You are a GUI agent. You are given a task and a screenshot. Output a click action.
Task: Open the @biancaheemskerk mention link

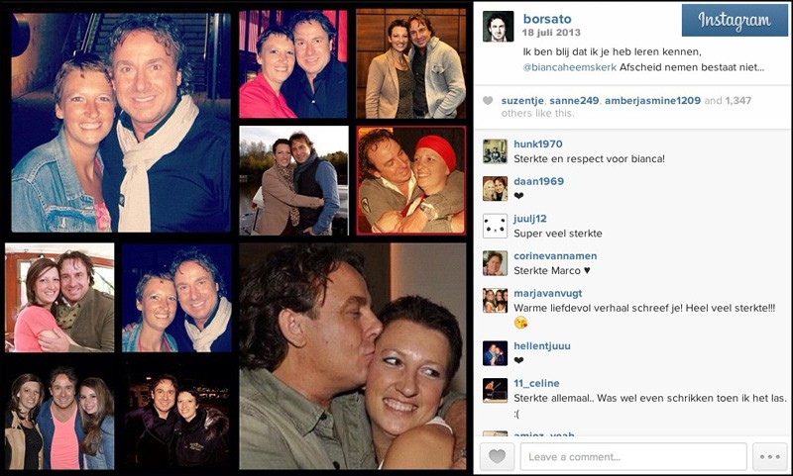(569, 67)
